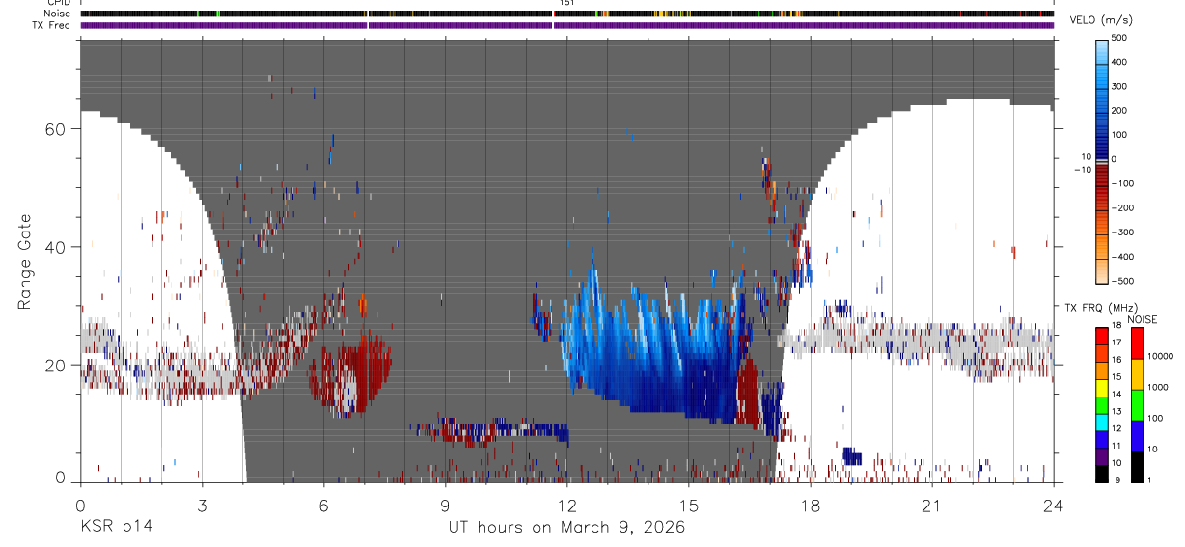
Task: Click the 300 label on velocity scale
Action: (x=1119, y=86)
